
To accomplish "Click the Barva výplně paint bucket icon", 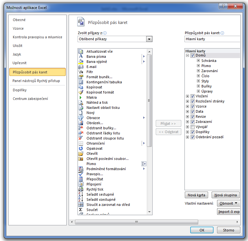I will [x=81, y=62].
